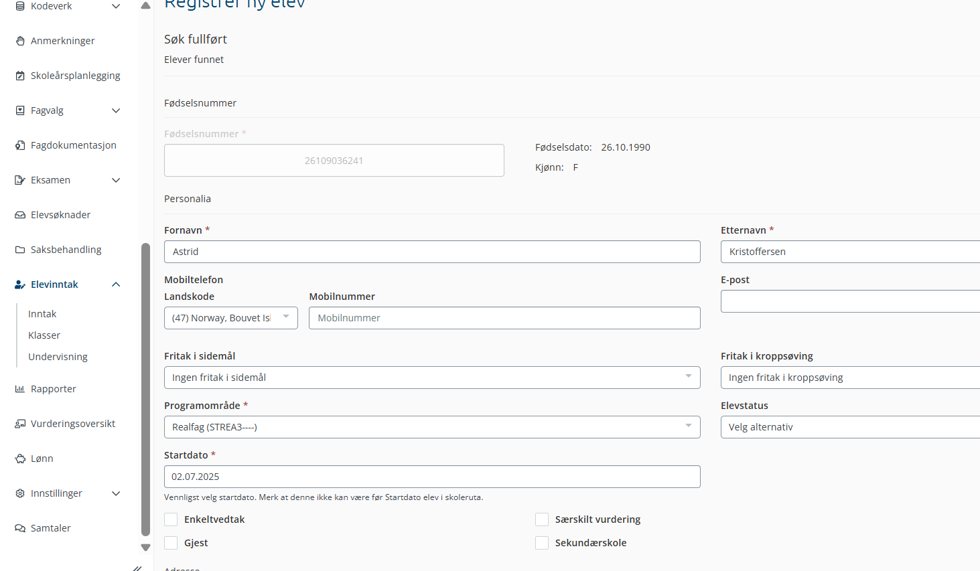Open the Landskode country code dropdown
Viewport: 980px width, 571px height.
pyautogui.click(x=231, y=318)
